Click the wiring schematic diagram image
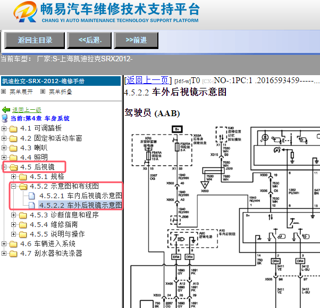 [x=224, y=216]
